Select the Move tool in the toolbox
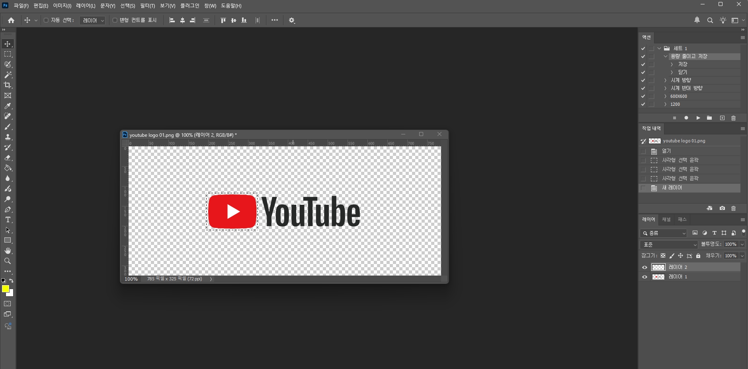Viewport: 748px width, 369px height. click(x=8, y=44)
